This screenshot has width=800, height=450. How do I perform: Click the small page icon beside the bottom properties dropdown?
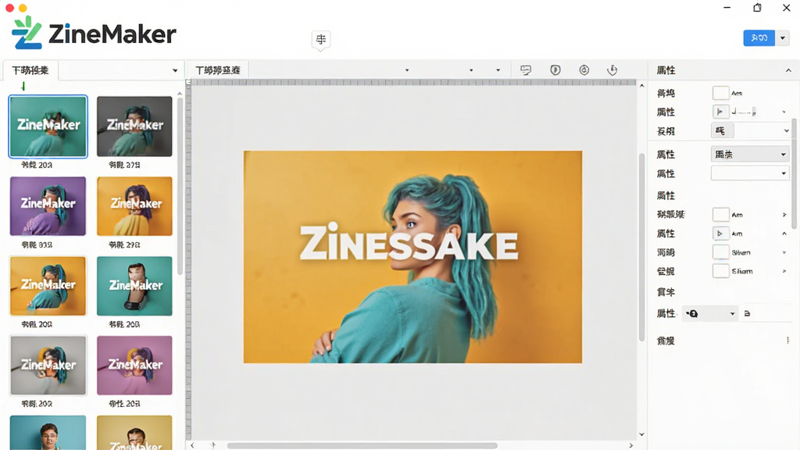click(x=748, y=313)
